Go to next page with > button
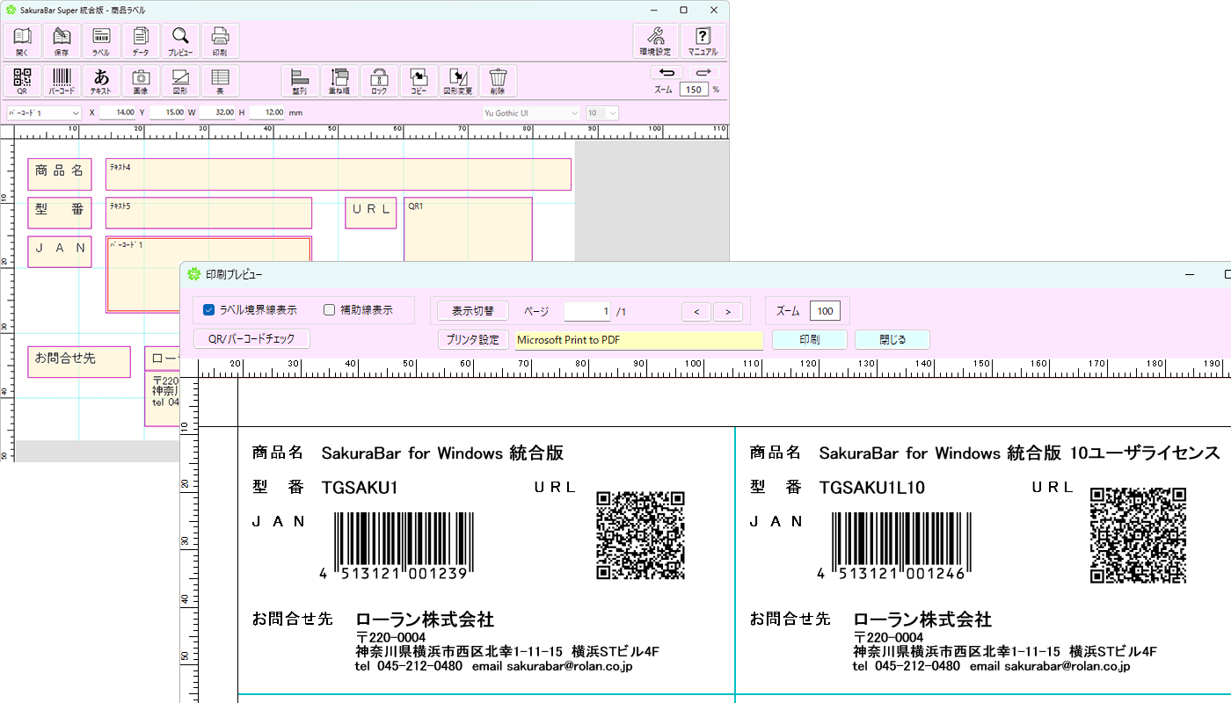The width and height of the screenshot is (1231, 703). 728,311
